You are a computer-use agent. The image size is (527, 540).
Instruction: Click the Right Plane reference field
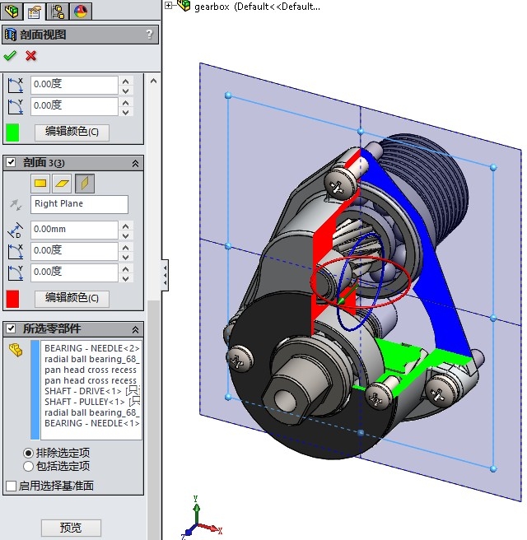(x=80, y=204)
